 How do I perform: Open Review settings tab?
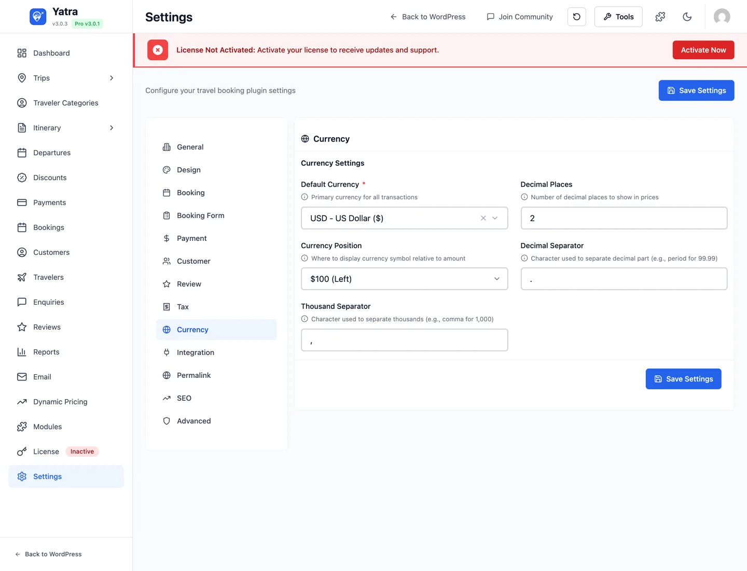click(x=216, y=284)
